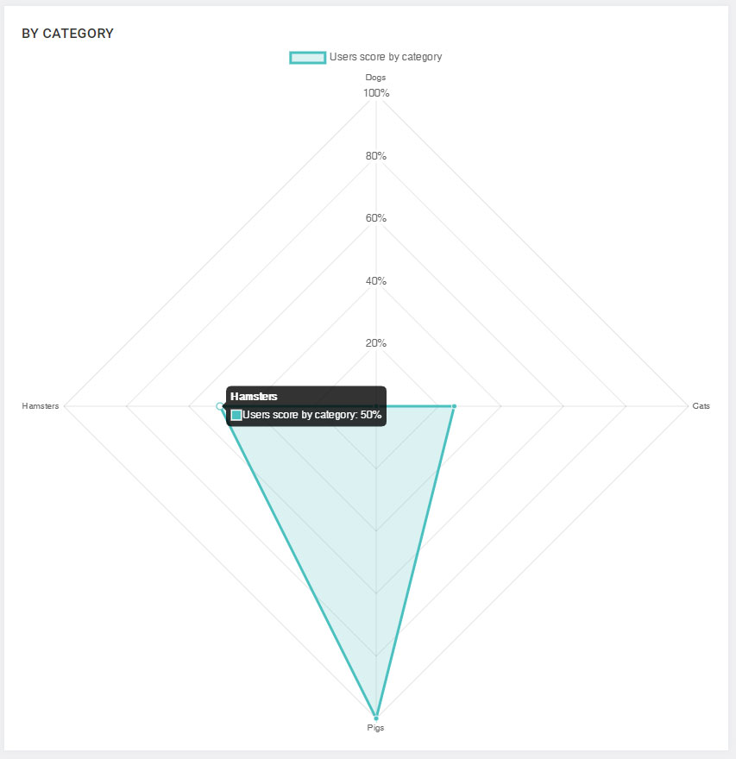The height and width of the screenshot is (759, 736).
Task: Click the Cats axis label
Action: point(701,406)
